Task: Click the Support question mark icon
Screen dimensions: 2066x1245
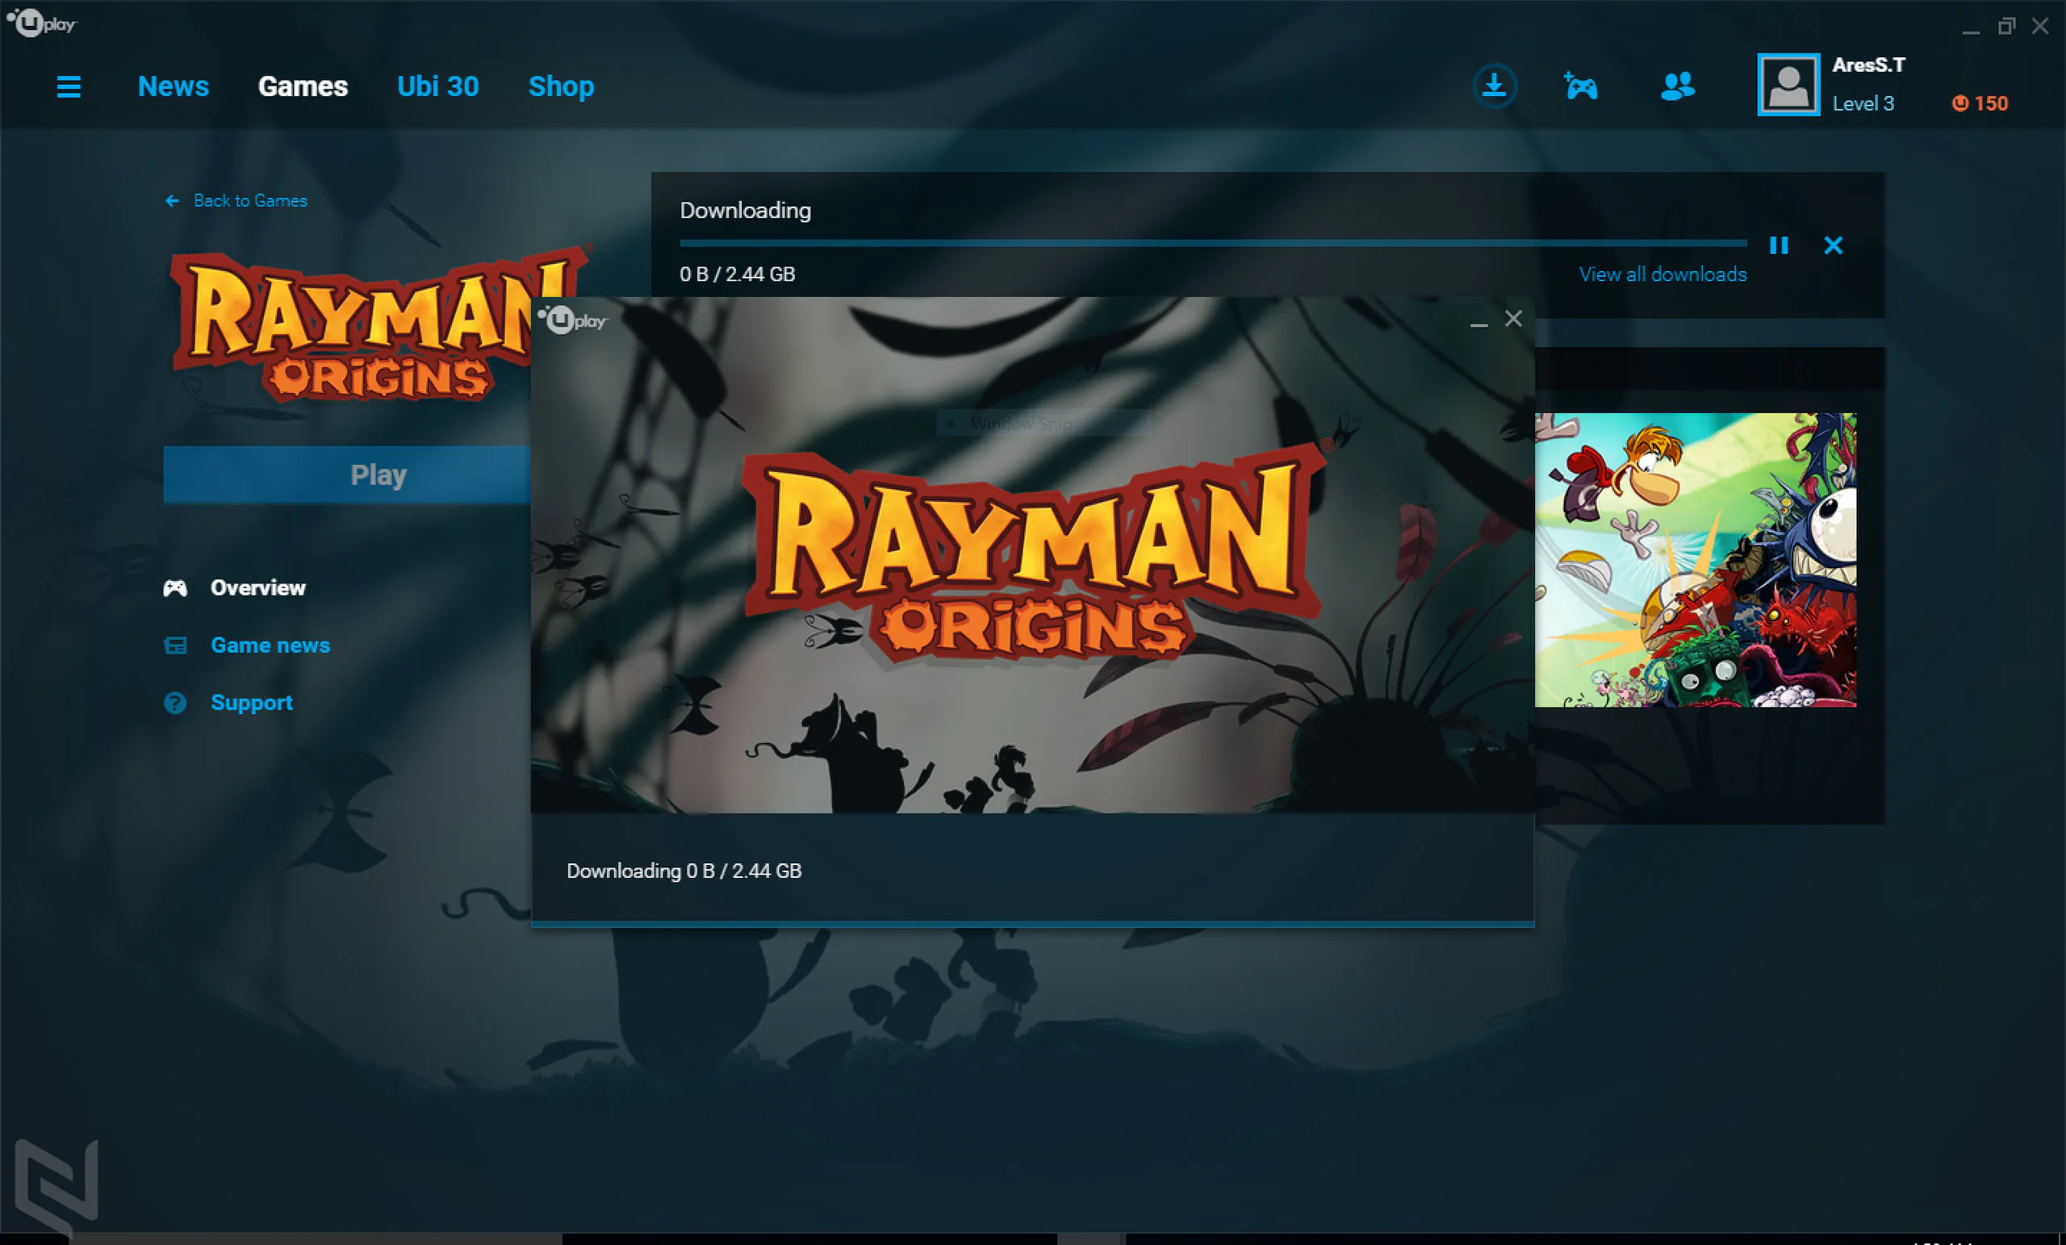Action: click(175, 703)
